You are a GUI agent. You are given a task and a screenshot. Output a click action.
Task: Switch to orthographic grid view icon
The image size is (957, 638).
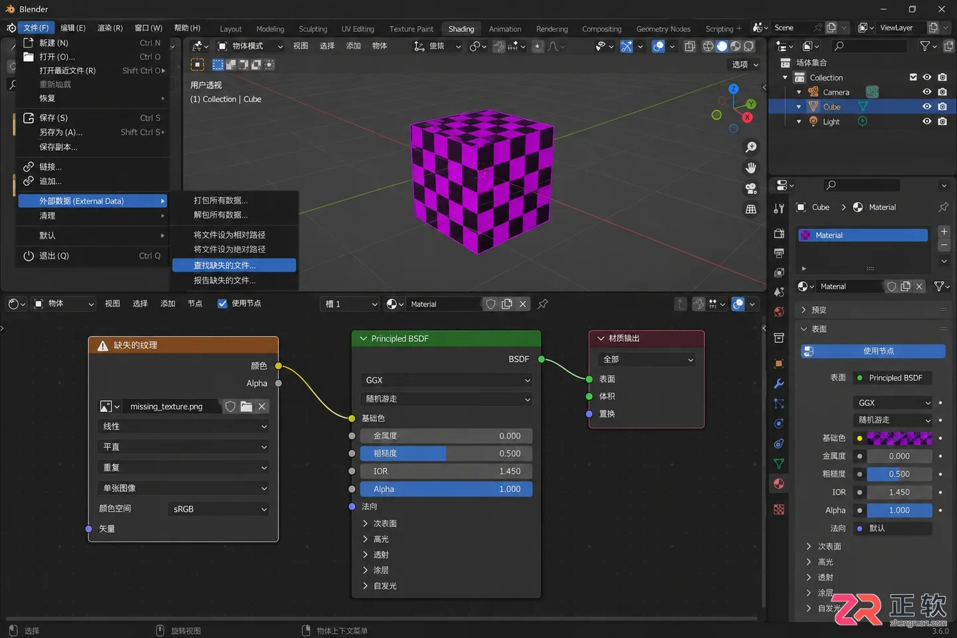click(x=751, y=209)
